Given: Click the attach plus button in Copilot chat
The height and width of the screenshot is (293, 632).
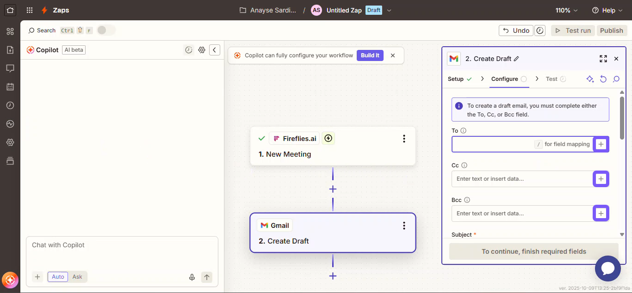Looking at the screenshot, I should click(x=37, y=277).
